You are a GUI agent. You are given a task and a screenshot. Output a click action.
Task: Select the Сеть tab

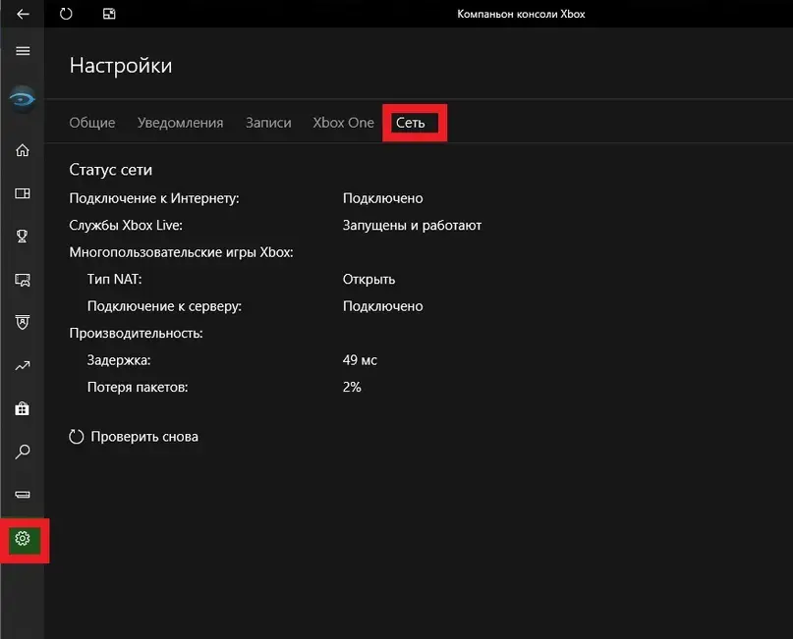[x=410, y=123]
